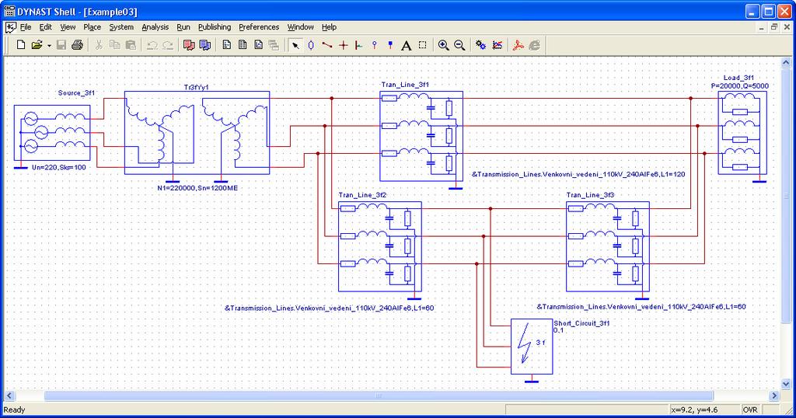
Task: Click the red PDF export icon
Action: 518,45
